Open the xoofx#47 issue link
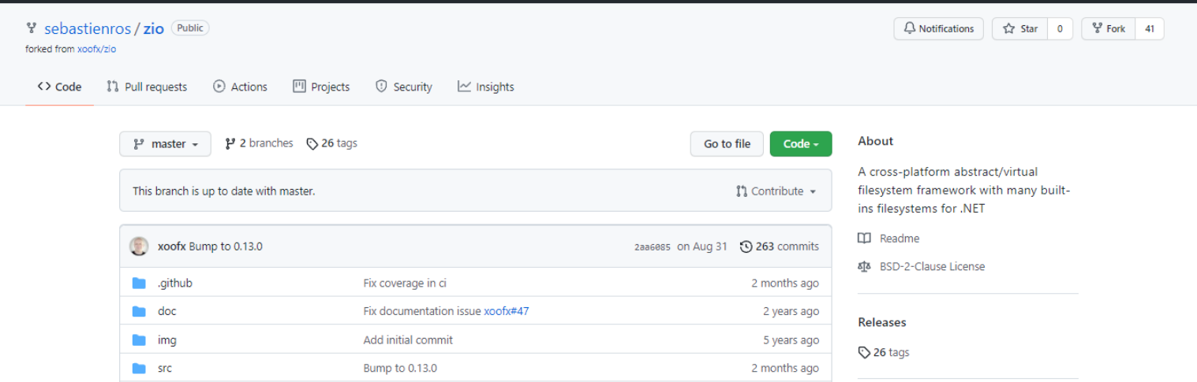 point(506,312)
